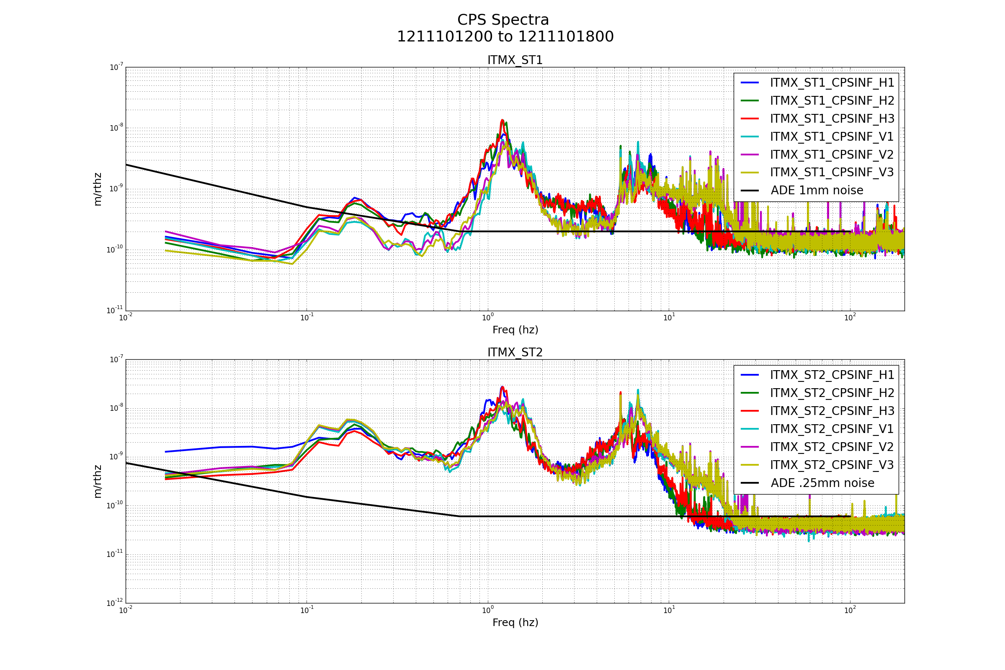
Task: Click ITMX_ST1_CPSINF_H1 blue legend line
Action: [750, 83]
